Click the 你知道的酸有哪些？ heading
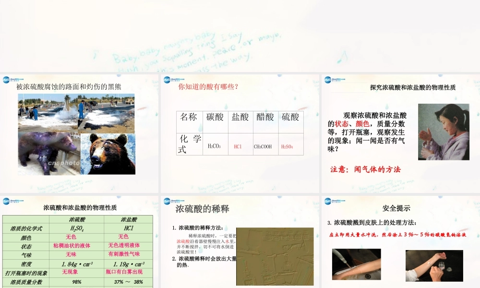This screenshot has height=288, width=480. click(x=208, y=87)
